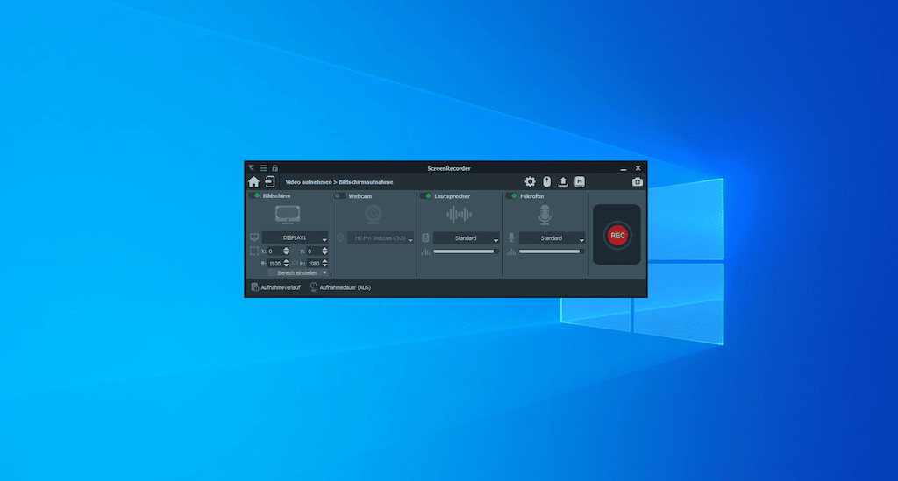Open the Mikrofon Standard device dropdown

[x=552, y=238]
